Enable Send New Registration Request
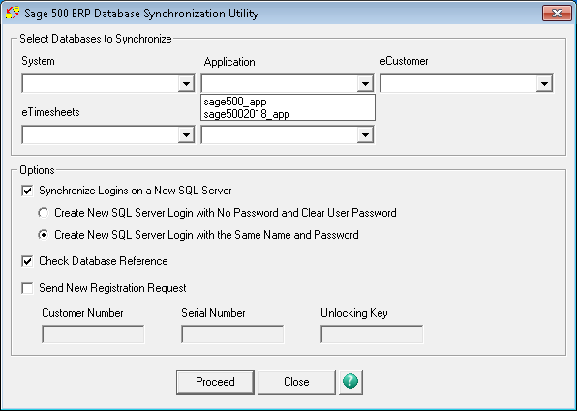 (28, 288)
